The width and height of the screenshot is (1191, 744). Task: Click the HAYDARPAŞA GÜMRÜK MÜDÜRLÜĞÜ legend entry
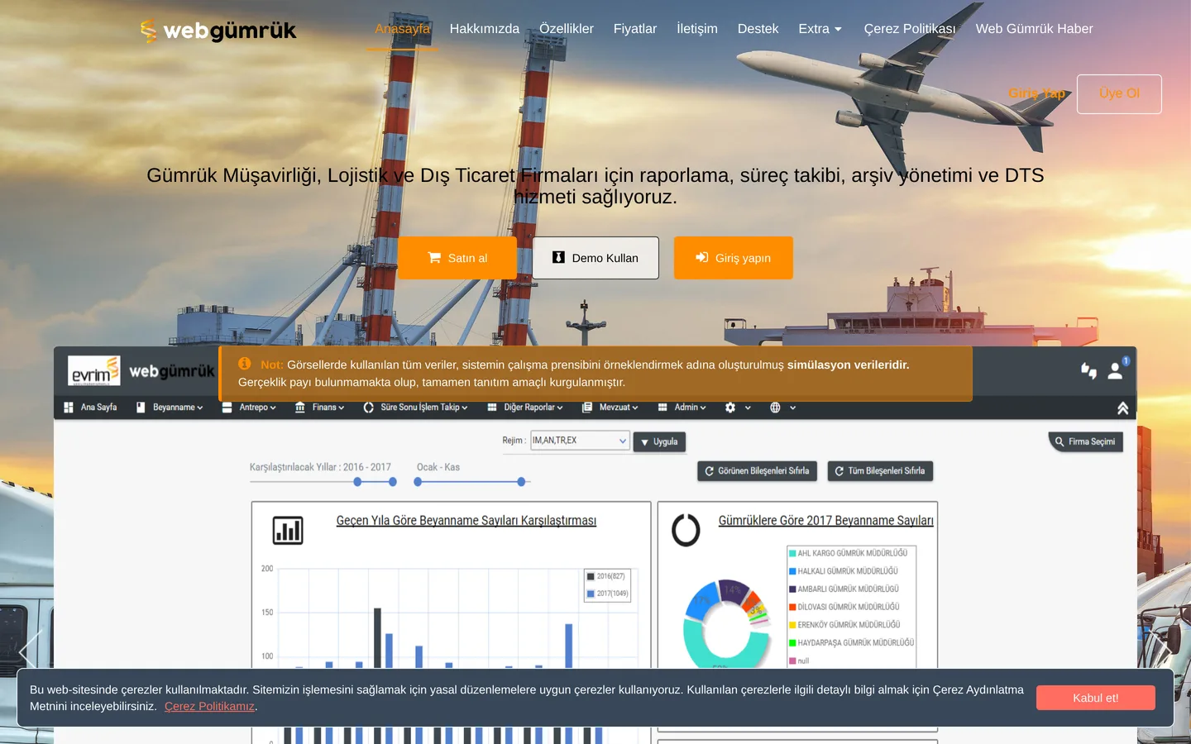coord(852,643)
